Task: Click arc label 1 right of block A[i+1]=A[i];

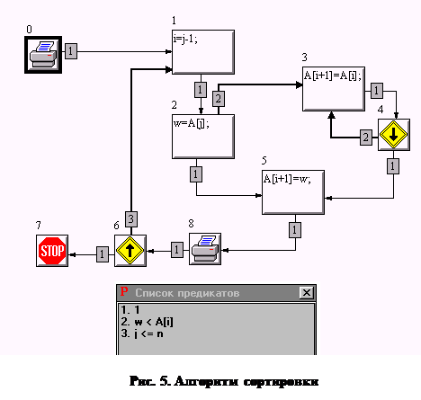Action: pos(377,91)
